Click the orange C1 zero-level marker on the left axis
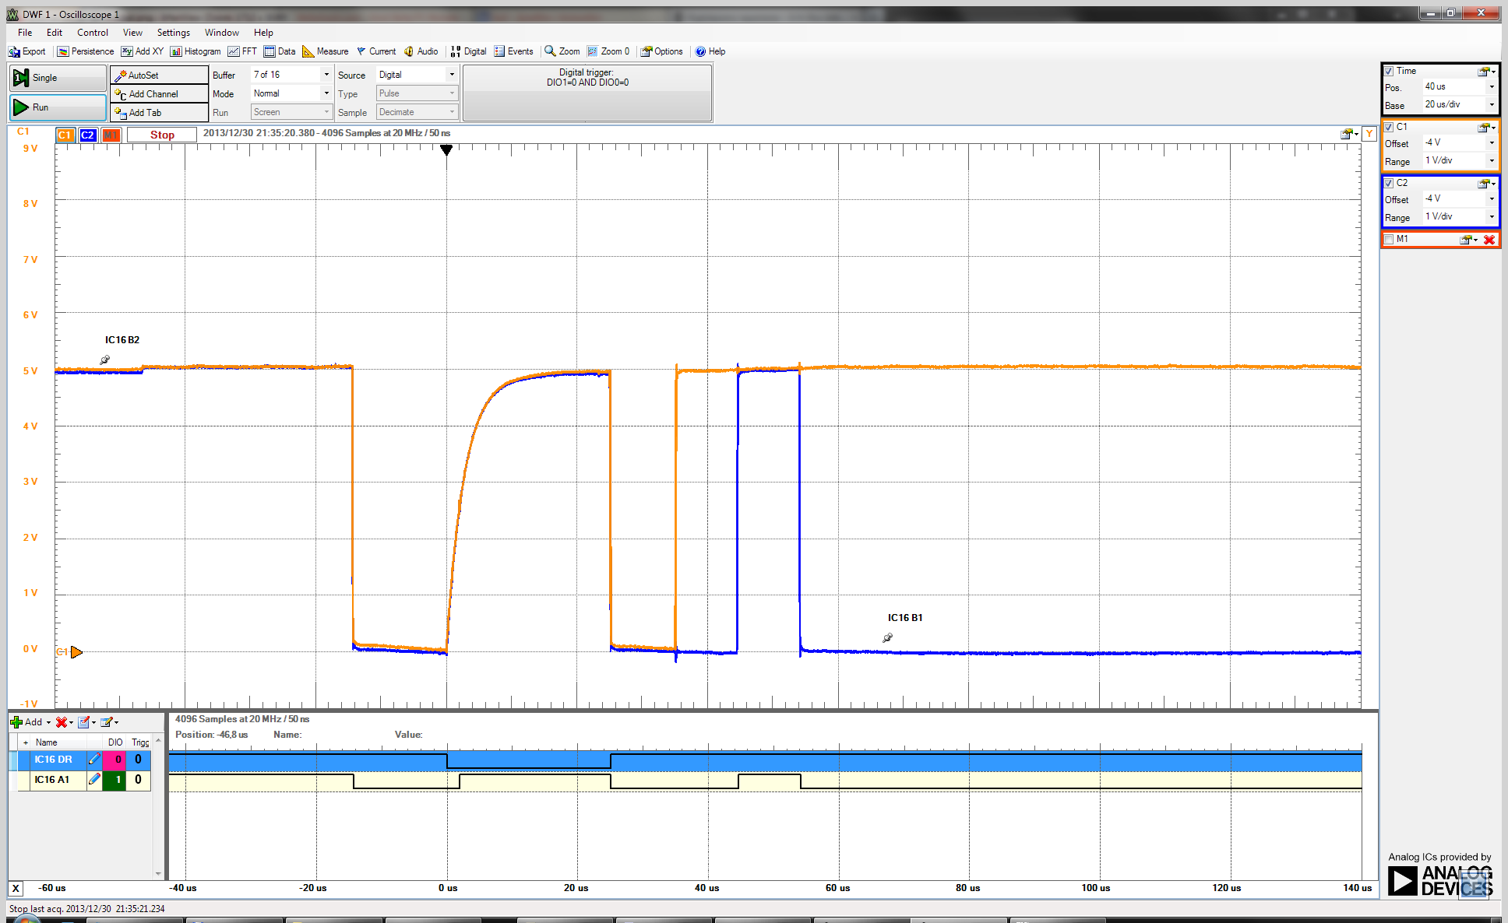The width and height of the screenshot is (1508, 923). 76,652
